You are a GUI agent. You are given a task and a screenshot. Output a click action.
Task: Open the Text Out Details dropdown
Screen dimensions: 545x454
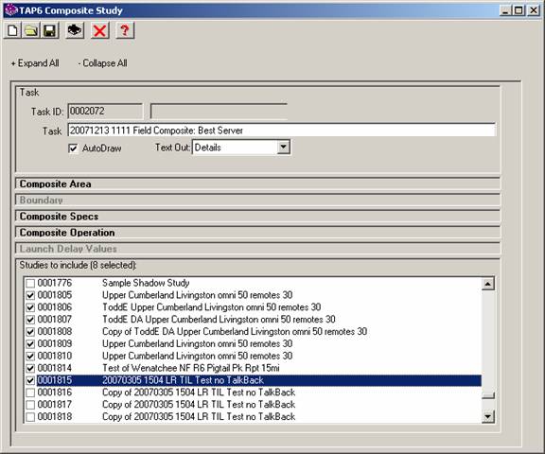coord(283,148)
